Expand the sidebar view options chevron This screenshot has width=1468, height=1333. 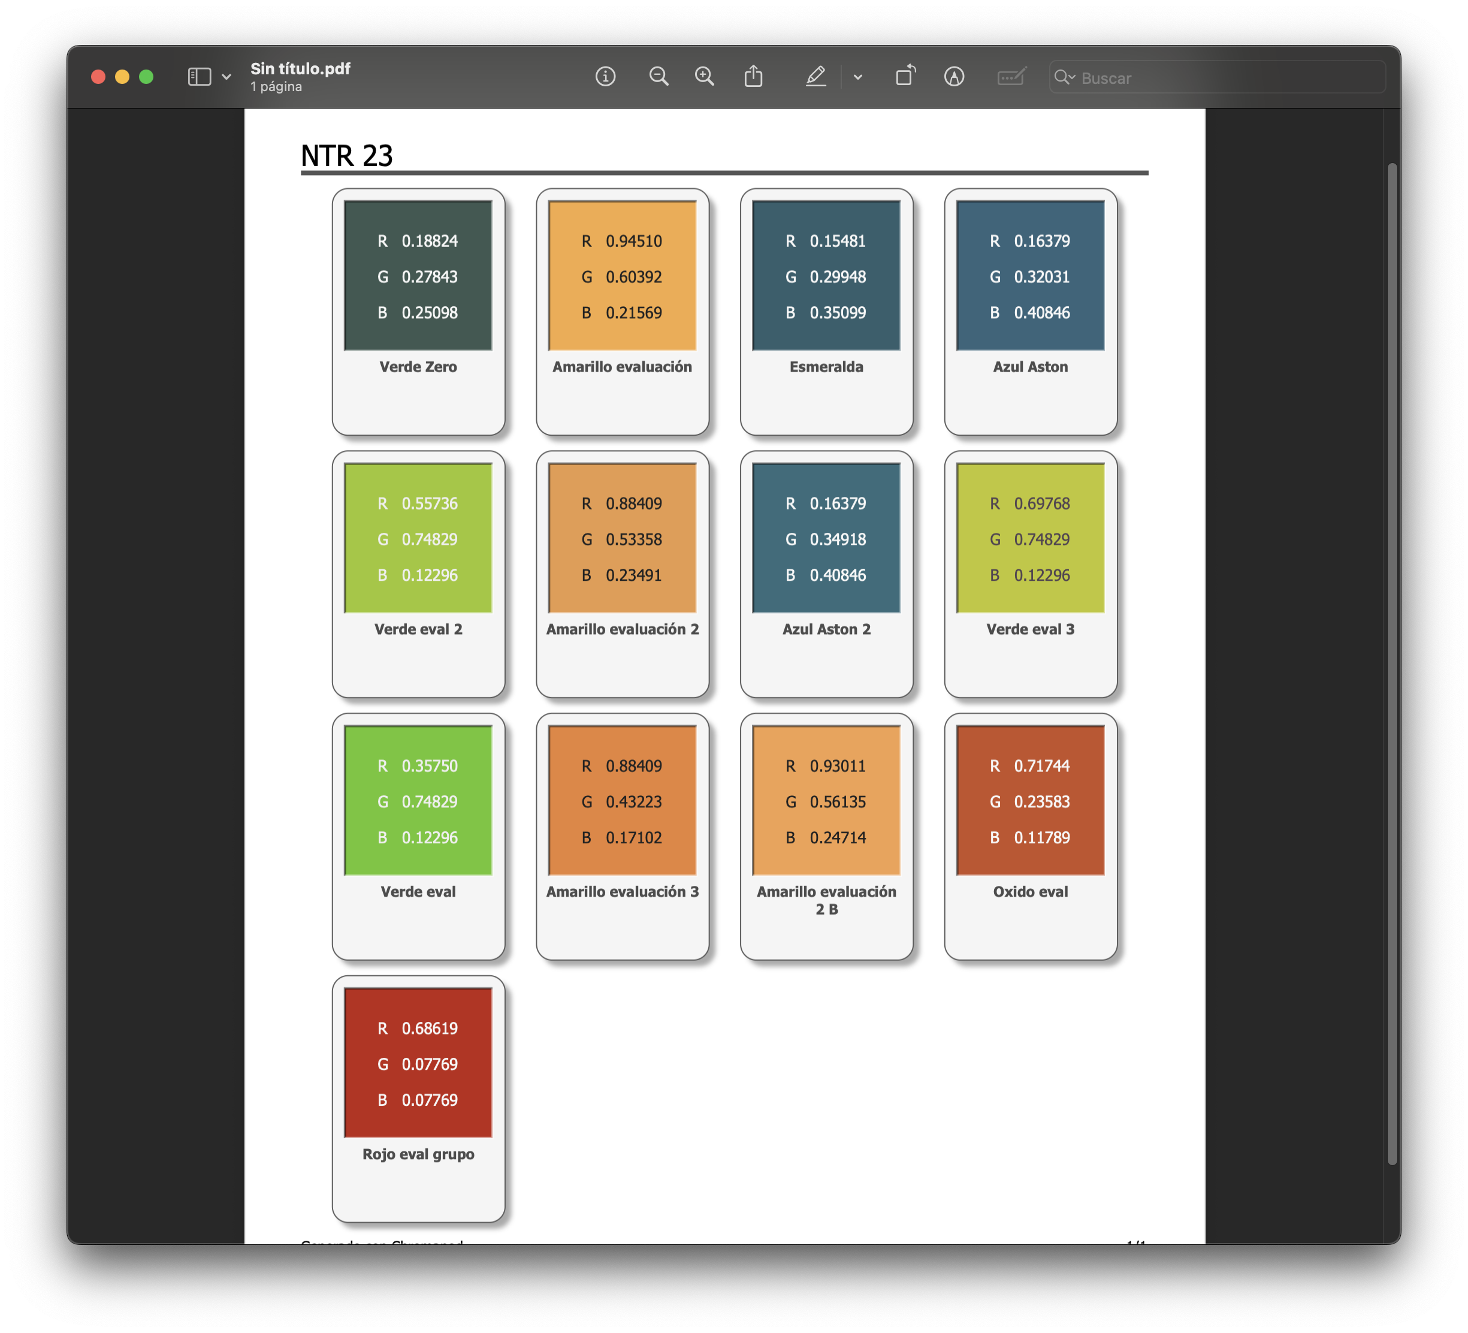[x=226, y=77]
